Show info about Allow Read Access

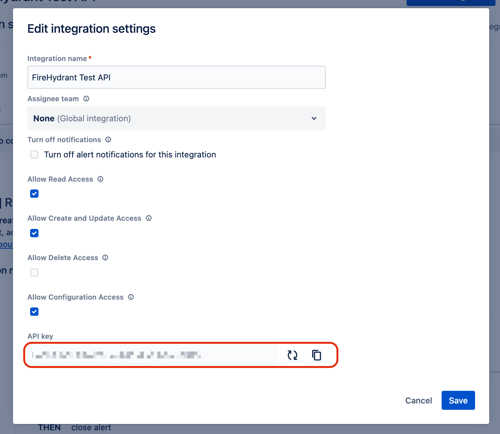100,179
